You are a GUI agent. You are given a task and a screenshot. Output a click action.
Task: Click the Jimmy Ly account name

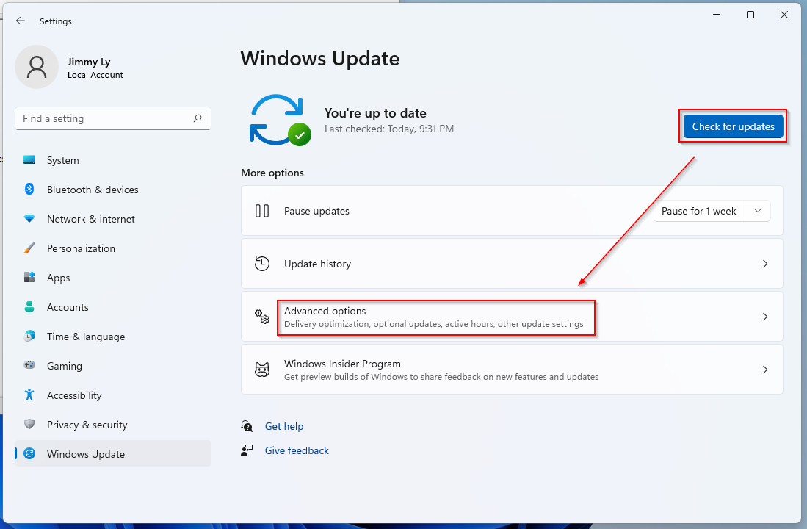(89, 62)
